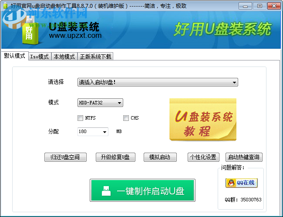Click the 归还U盘空间 button
Screen dimensions: 283x217
point(65,157)
